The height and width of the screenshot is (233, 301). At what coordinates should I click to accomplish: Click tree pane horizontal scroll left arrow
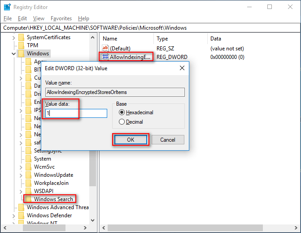[x=5, y=228]
